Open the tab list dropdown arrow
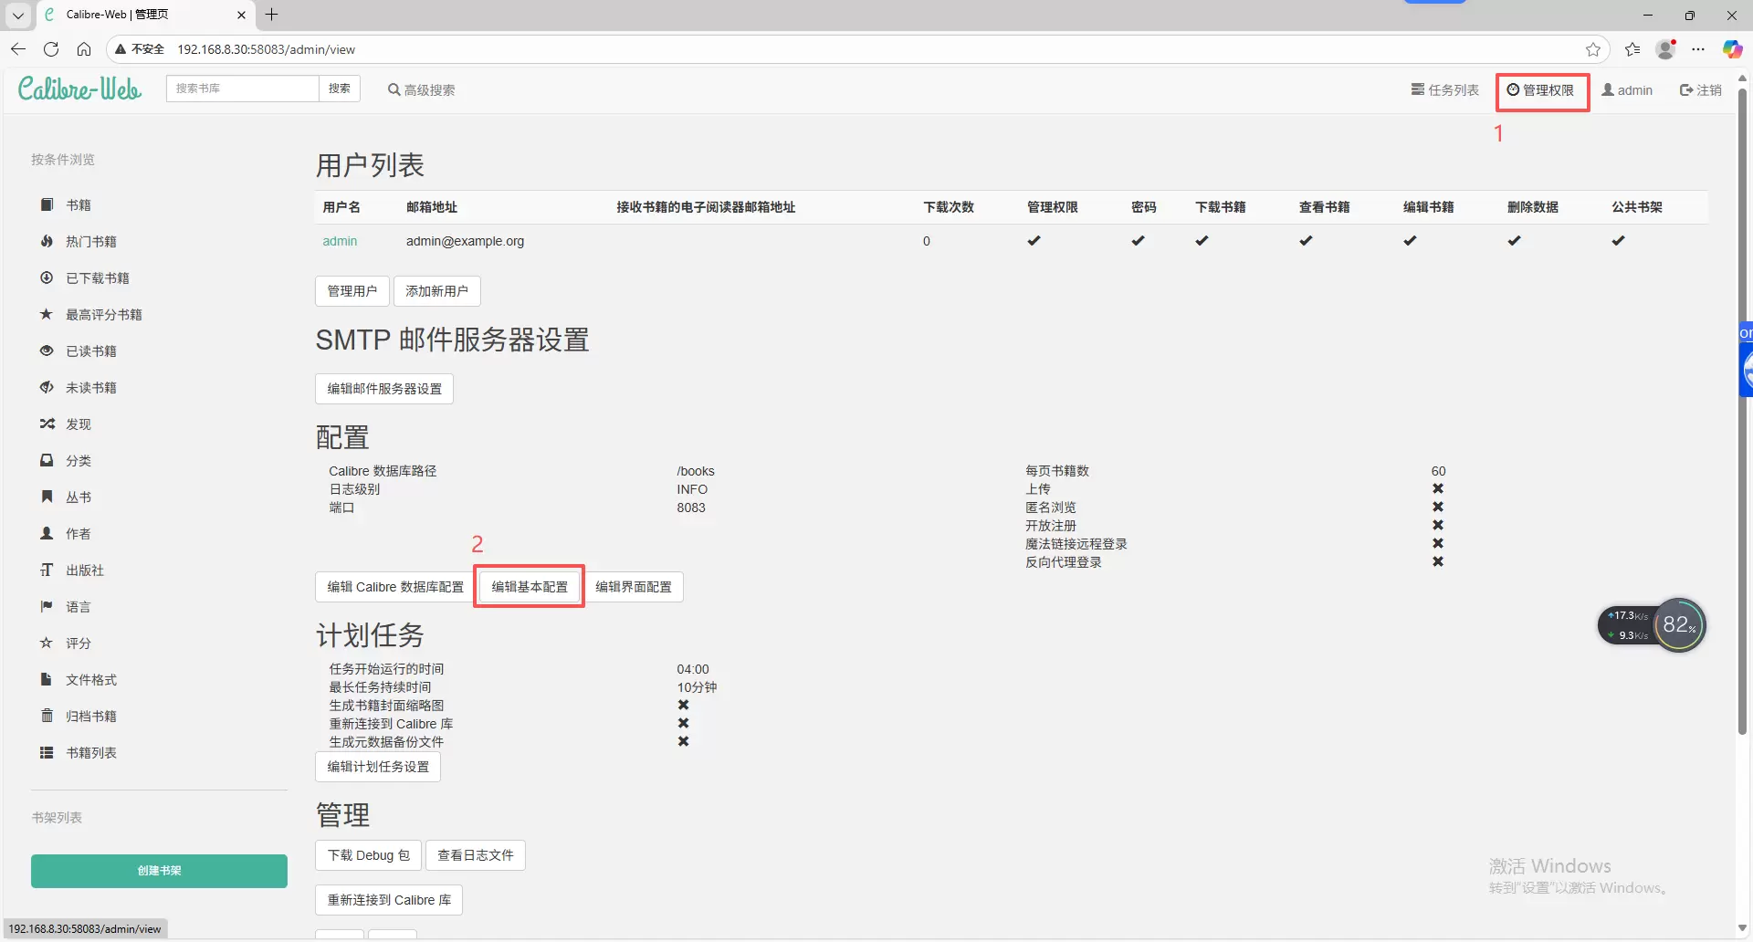1753x942 pixels. coord(17,15)
